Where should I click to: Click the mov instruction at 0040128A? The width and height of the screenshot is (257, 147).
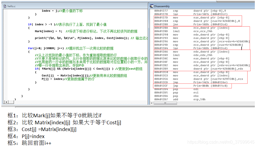coord(192,28)
